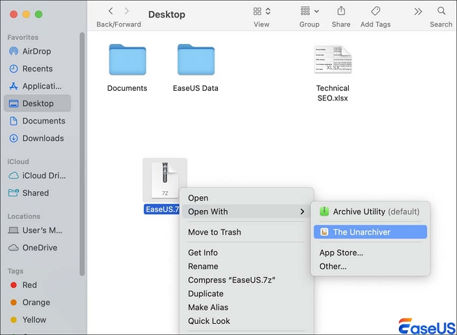Click the Search magnifier icon in toolbar
Screen dimensions: 457x335
pos(441,11)
